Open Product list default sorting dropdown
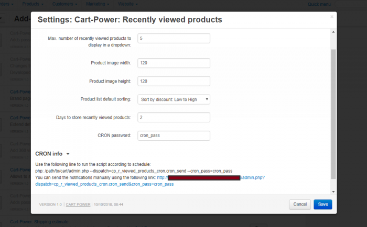Screen dimensions: 367x227 174,99
